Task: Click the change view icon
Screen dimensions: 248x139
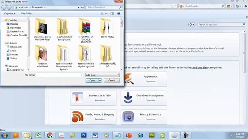Action: pos(102,14)
